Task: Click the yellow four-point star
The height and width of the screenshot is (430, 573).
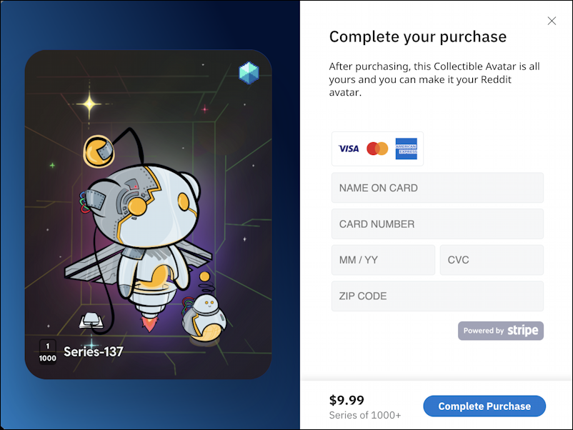Action: (89, 104)
